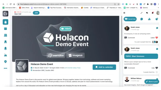Switch to the pie chart tab

[x=157, y=19]
